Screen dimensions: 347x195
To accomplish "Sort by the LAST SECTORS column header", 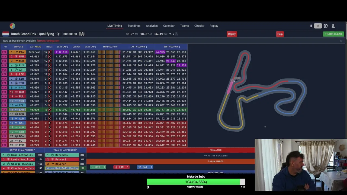I will click(x=139, y=47).
